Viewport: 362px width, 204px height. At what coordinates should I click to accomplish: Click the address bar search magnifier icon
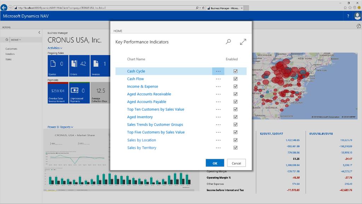coord(197,8)
